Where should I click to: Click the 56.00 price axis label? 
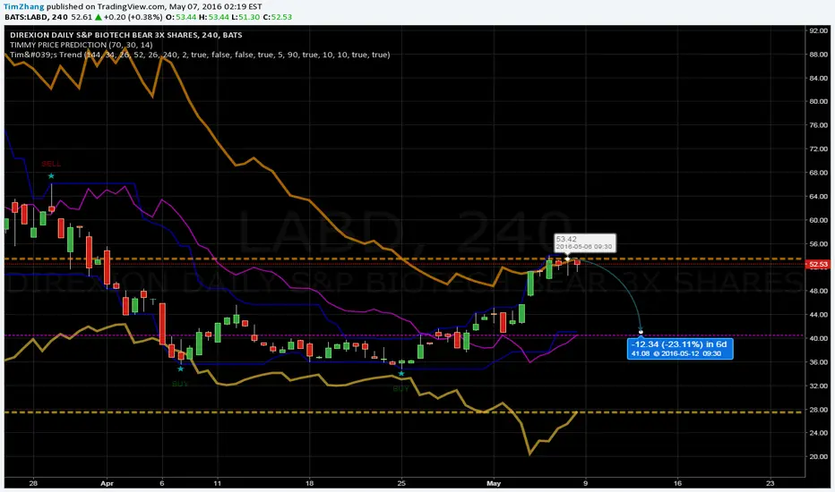point(819,244)
